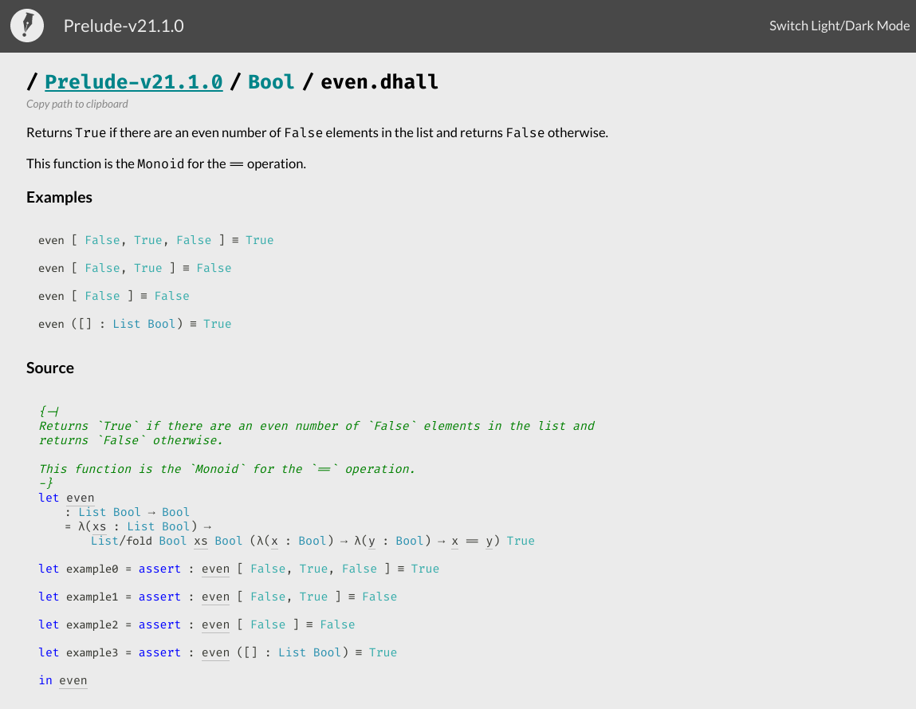Click Copy path to clipboard
916x709 pixels.
pos(77,104)
